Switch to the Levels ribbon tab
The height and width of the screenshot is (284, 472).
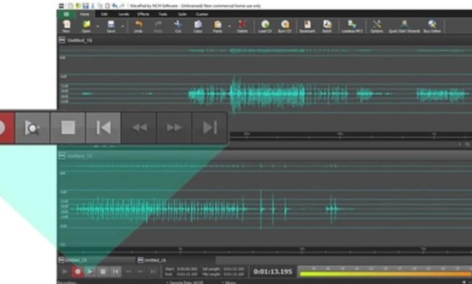pos(123,14)
